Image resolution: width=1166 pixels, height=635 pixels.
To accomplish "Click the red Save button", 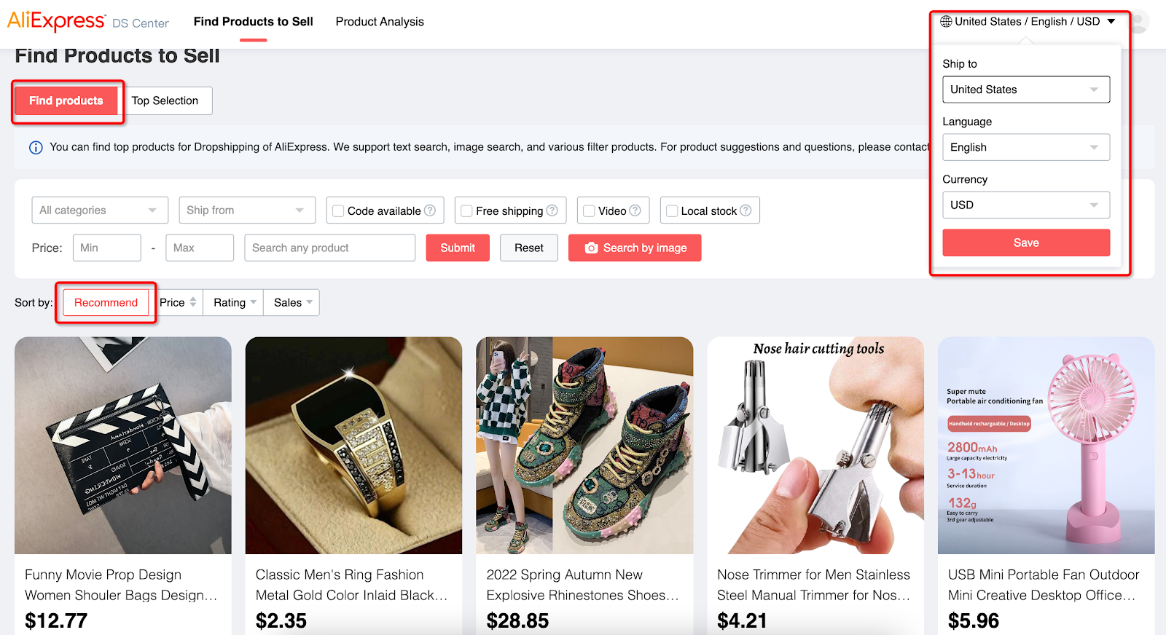I will 1026,243.
